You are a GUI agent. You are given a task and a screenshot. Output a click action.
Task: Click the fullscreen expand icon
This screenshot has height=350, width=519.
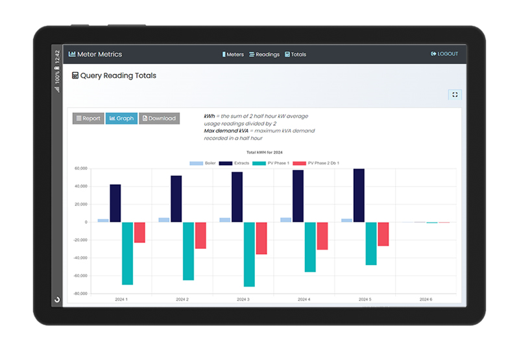[455, 95]
